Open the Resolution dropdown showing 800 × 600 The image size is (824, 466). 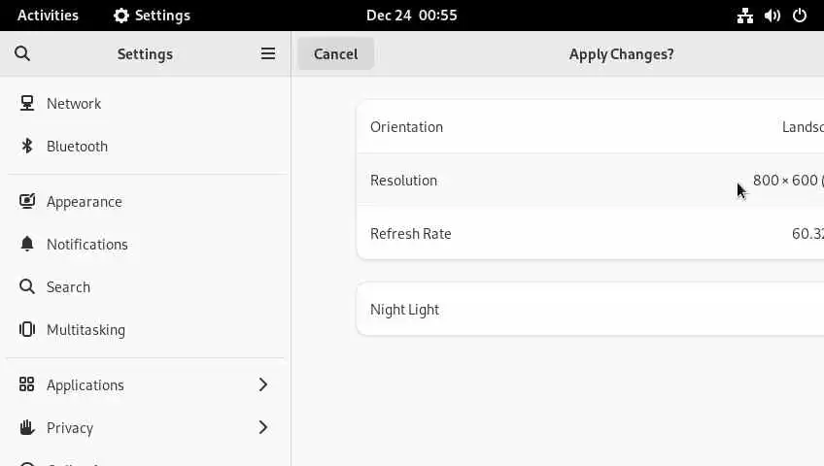(x=787, y=181)
